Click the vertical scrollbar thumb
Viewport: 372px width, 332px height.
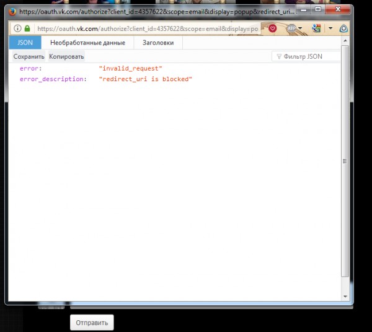(x=345, y=161)
